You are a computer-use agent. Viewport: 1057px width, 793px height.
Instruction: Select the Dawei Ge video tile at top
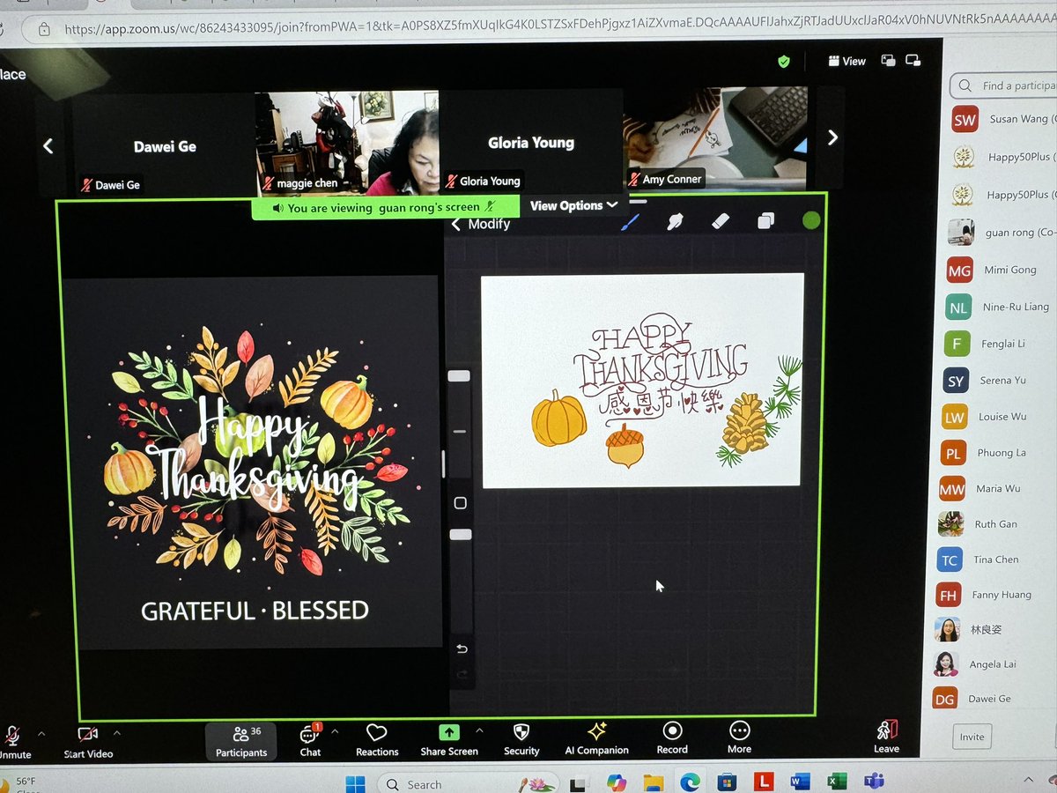tap(165, 146)
